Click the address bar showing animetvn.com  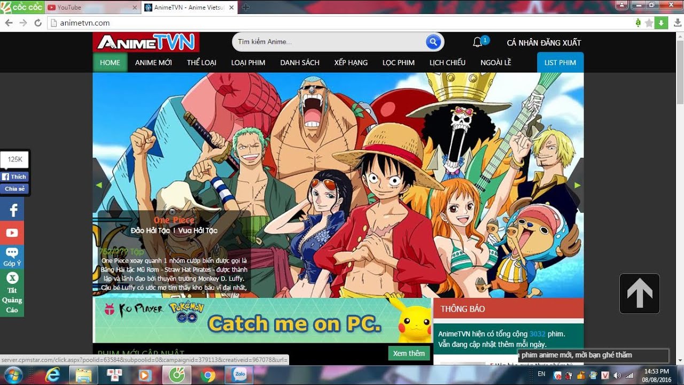339,23
